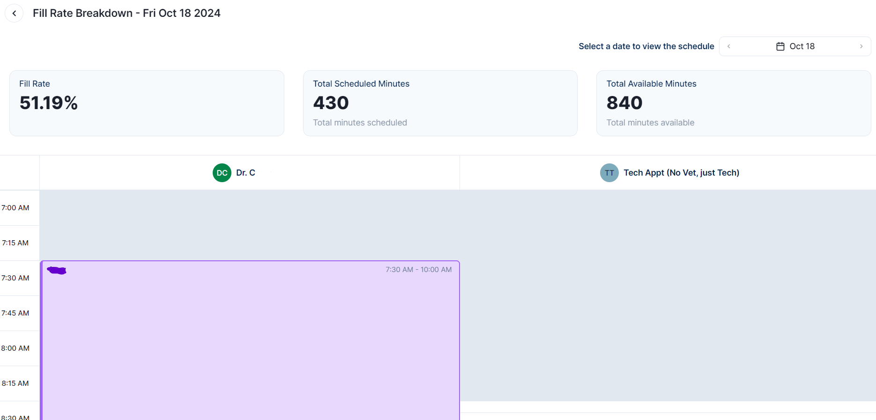The height and width of the screenshot is (420, 876).
Task: Open the calendar icon date picker
Action: pos(780,46)
